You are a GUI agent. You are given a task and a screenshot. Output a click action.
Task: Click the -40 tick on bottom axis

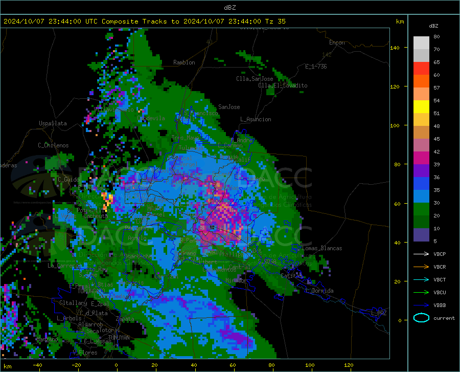37,365
